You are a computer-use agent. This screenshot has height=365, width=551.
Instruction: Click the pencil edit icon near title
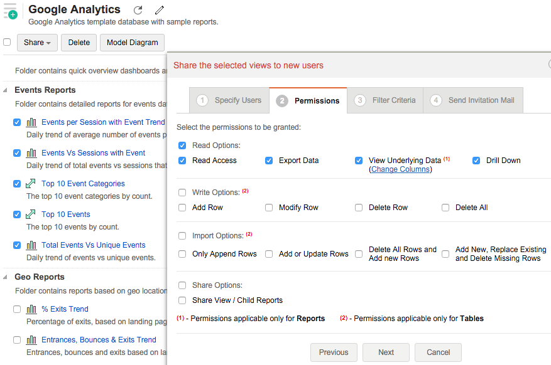coord(160,10)
